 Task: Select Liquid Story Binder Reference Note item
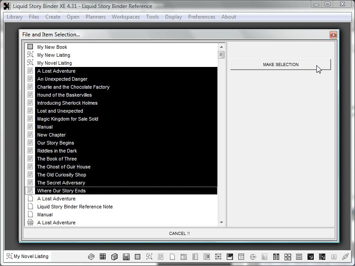pyautogui.click(x=75, y=207)
